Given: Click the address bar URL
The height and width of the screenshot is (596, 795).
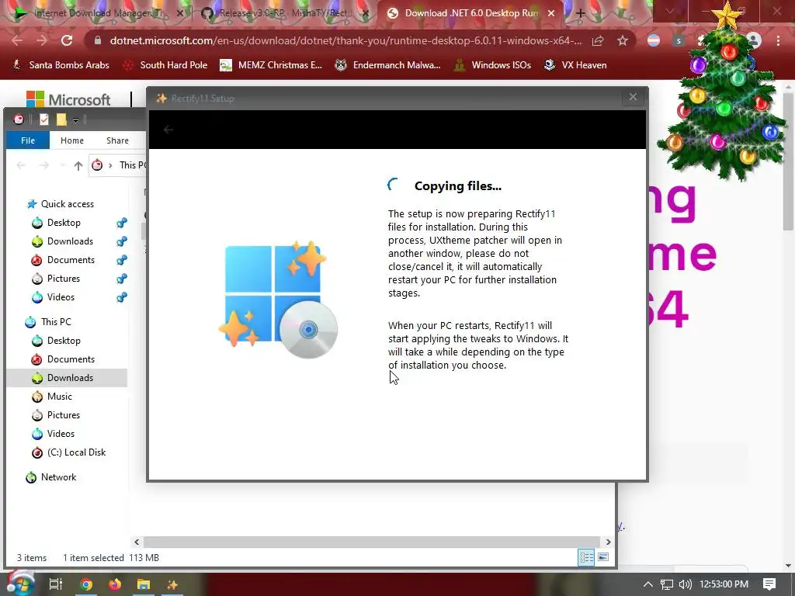Looking at the screenshot, I should coord(345,40).
